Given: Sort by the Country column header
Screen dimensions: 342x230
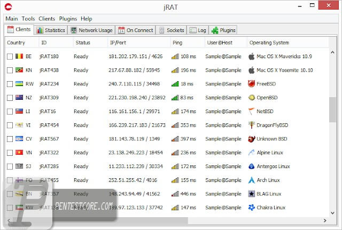Looking at the screenshot, I should pos(22,43).
